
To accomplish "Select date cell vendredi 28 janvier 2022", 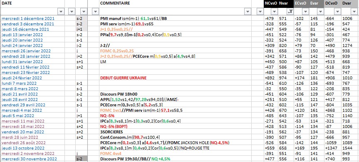I will [32, 56].
